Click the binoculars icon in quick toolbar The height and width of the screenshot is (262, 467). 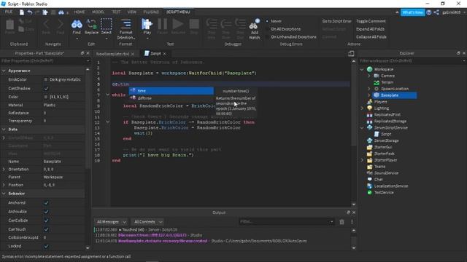point(61,12)
